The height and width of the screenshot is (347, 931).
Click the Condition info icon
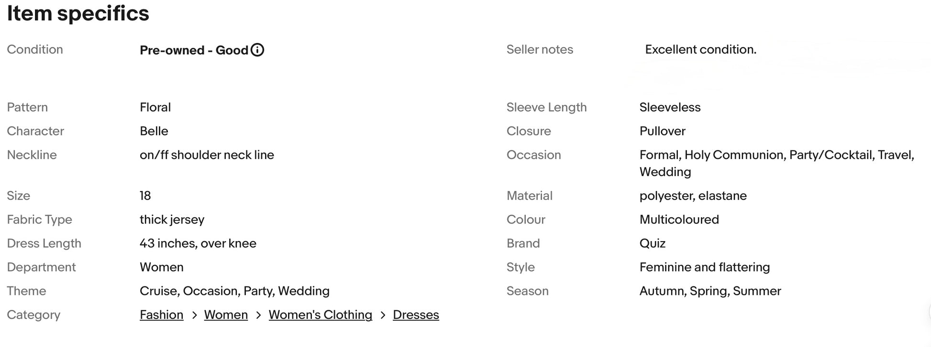[257, 50]
